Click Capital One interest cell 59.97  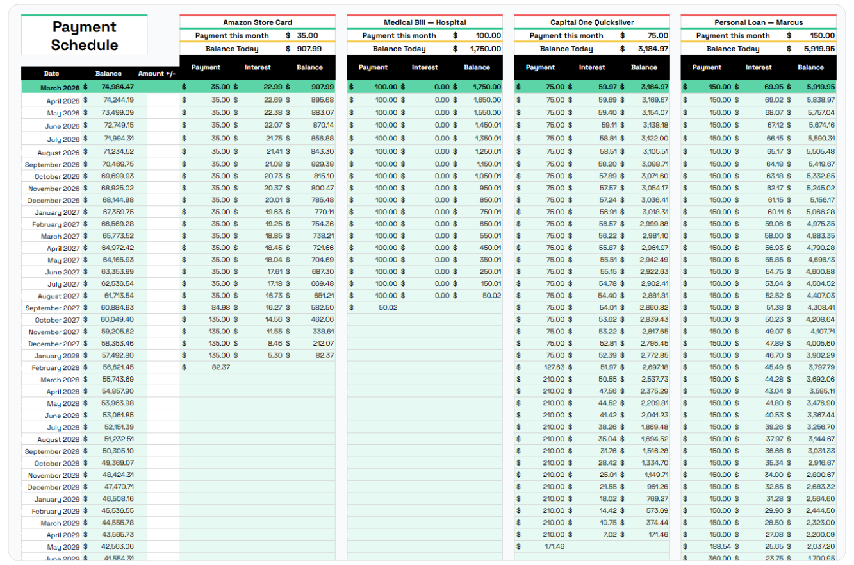[x=608, y=87]
